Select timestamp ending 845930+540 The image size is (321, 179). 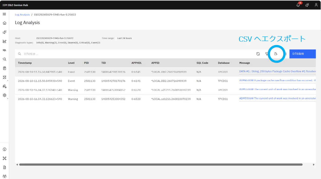40,81
